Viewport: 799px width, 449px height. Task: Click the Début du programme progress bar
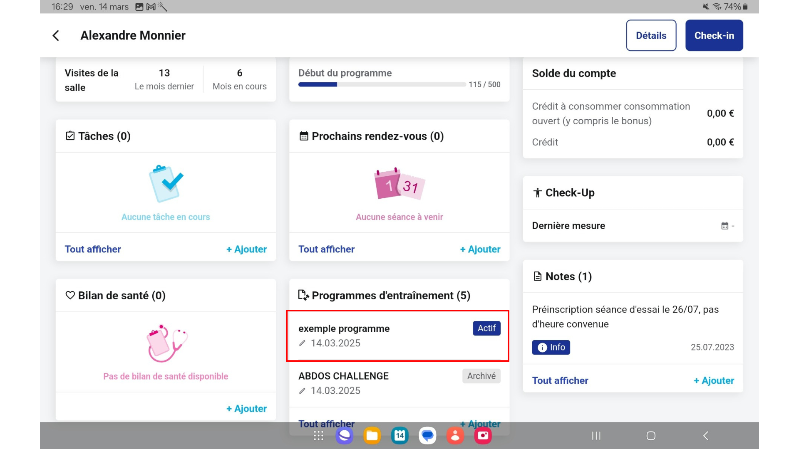click(x=382, y=84)
